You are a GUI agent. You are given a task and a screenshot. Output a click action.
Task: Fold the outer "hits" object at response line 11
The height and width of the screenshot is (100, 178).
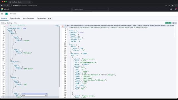(x=66, y=45)
